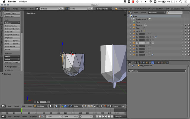Open the Global orientation dropdown

pos(78,106)
